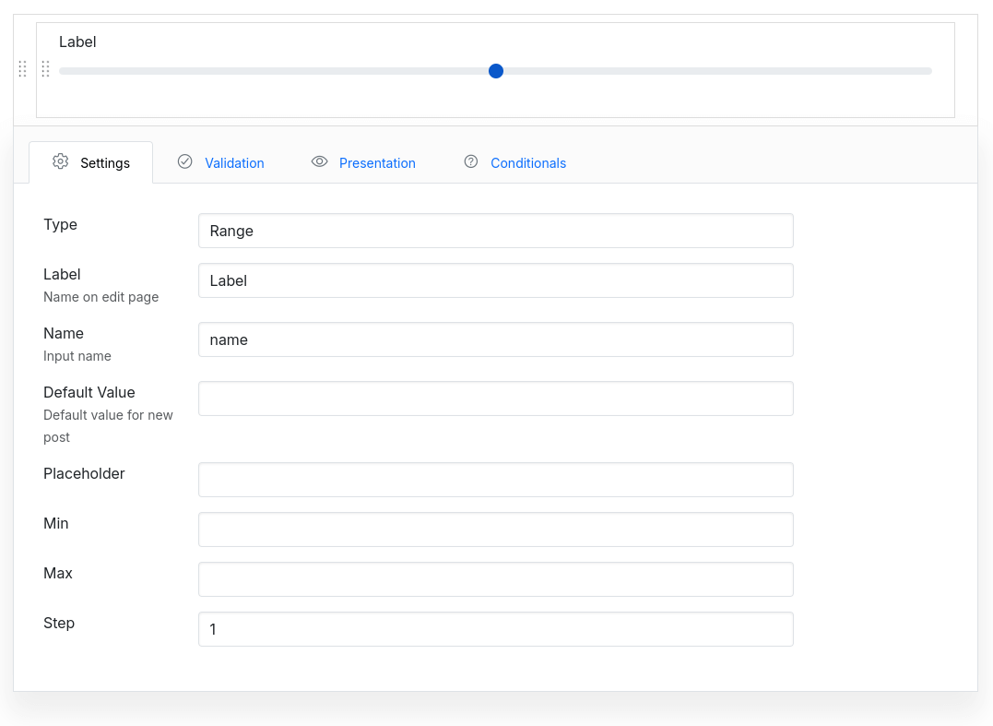Click the gear icon on the Settings tab
The height and width of the screenshot is (726, 993).
pos(61,161)
